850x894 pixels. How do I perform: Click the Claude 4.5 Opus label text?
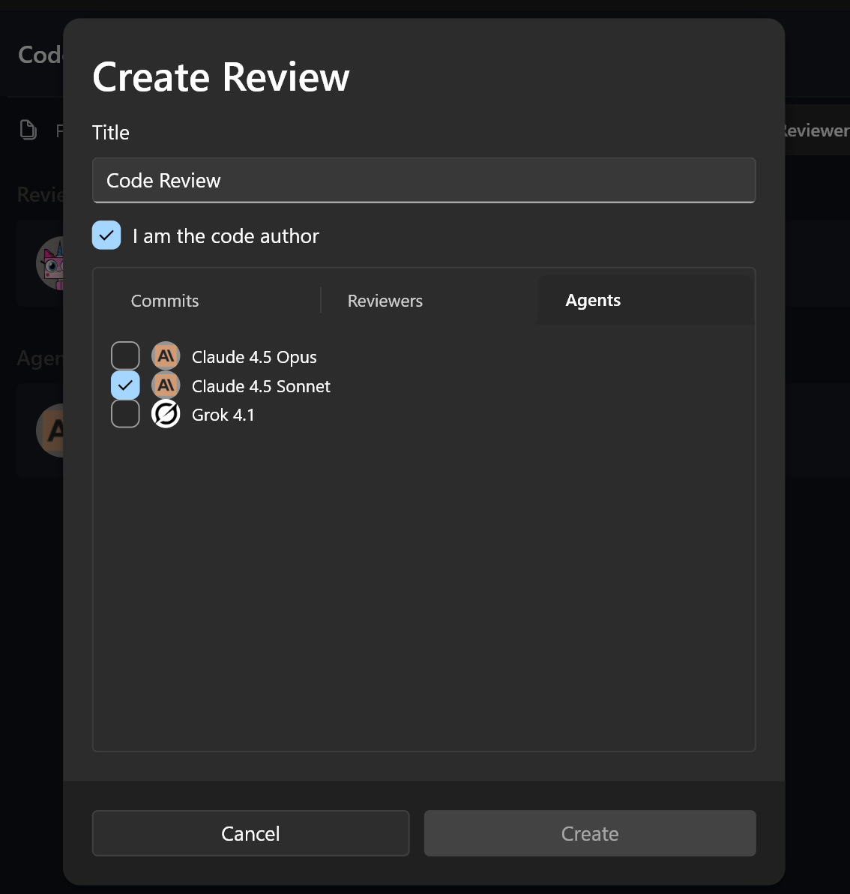tap(254, 356)
